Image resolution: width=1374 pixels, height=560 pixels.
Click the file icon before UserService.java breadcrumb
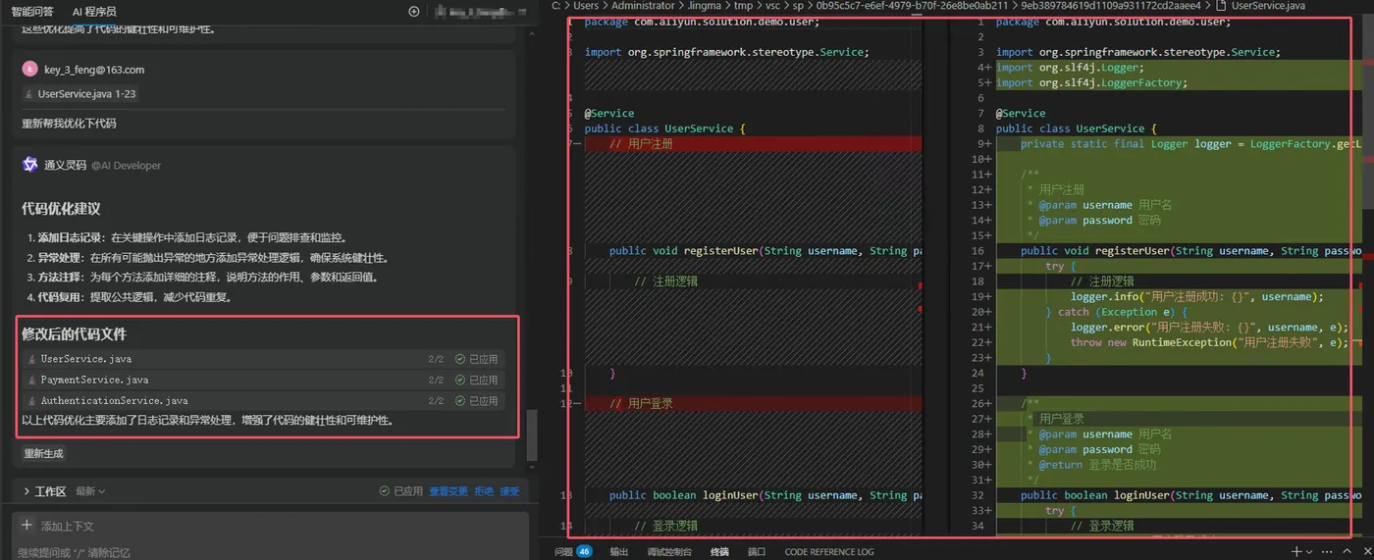click(x=1221, y=6)
